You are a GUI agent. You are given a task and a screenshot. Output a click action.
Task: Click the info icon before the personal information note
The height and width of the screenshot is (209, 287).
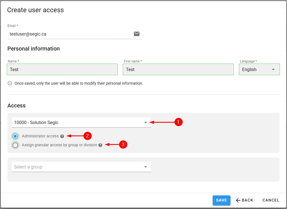click(x=10, y=83)
